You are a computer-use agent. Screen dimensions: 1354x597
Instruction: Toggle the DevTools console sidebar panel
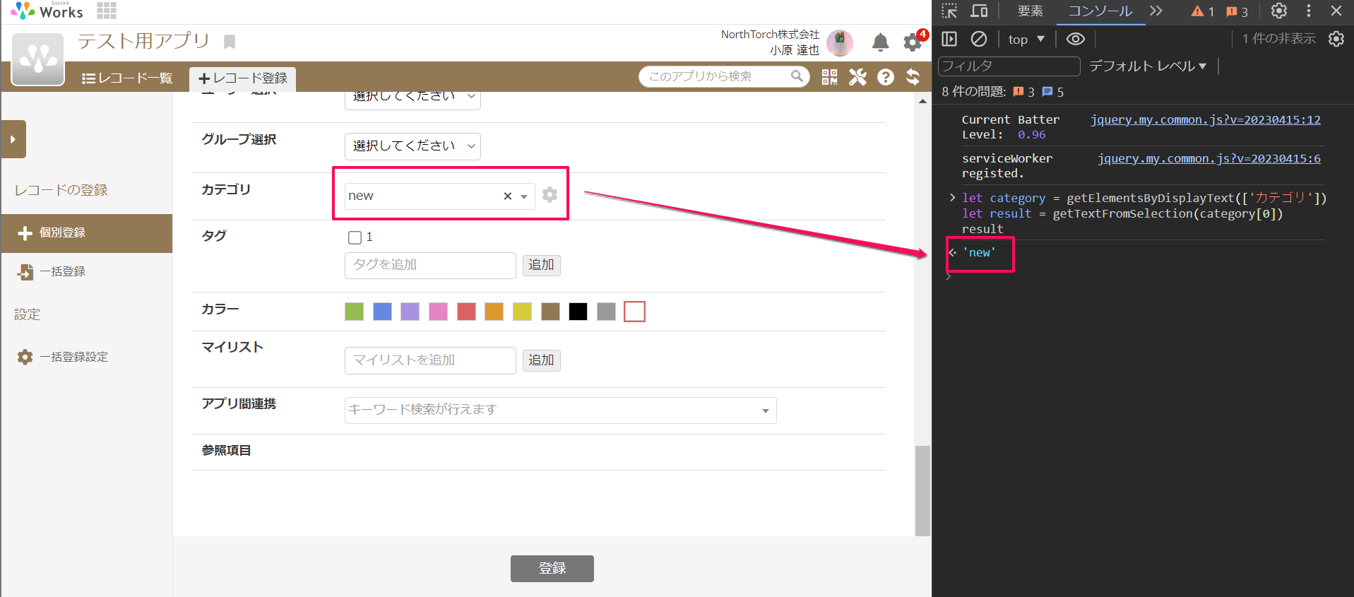pos(949,39)
